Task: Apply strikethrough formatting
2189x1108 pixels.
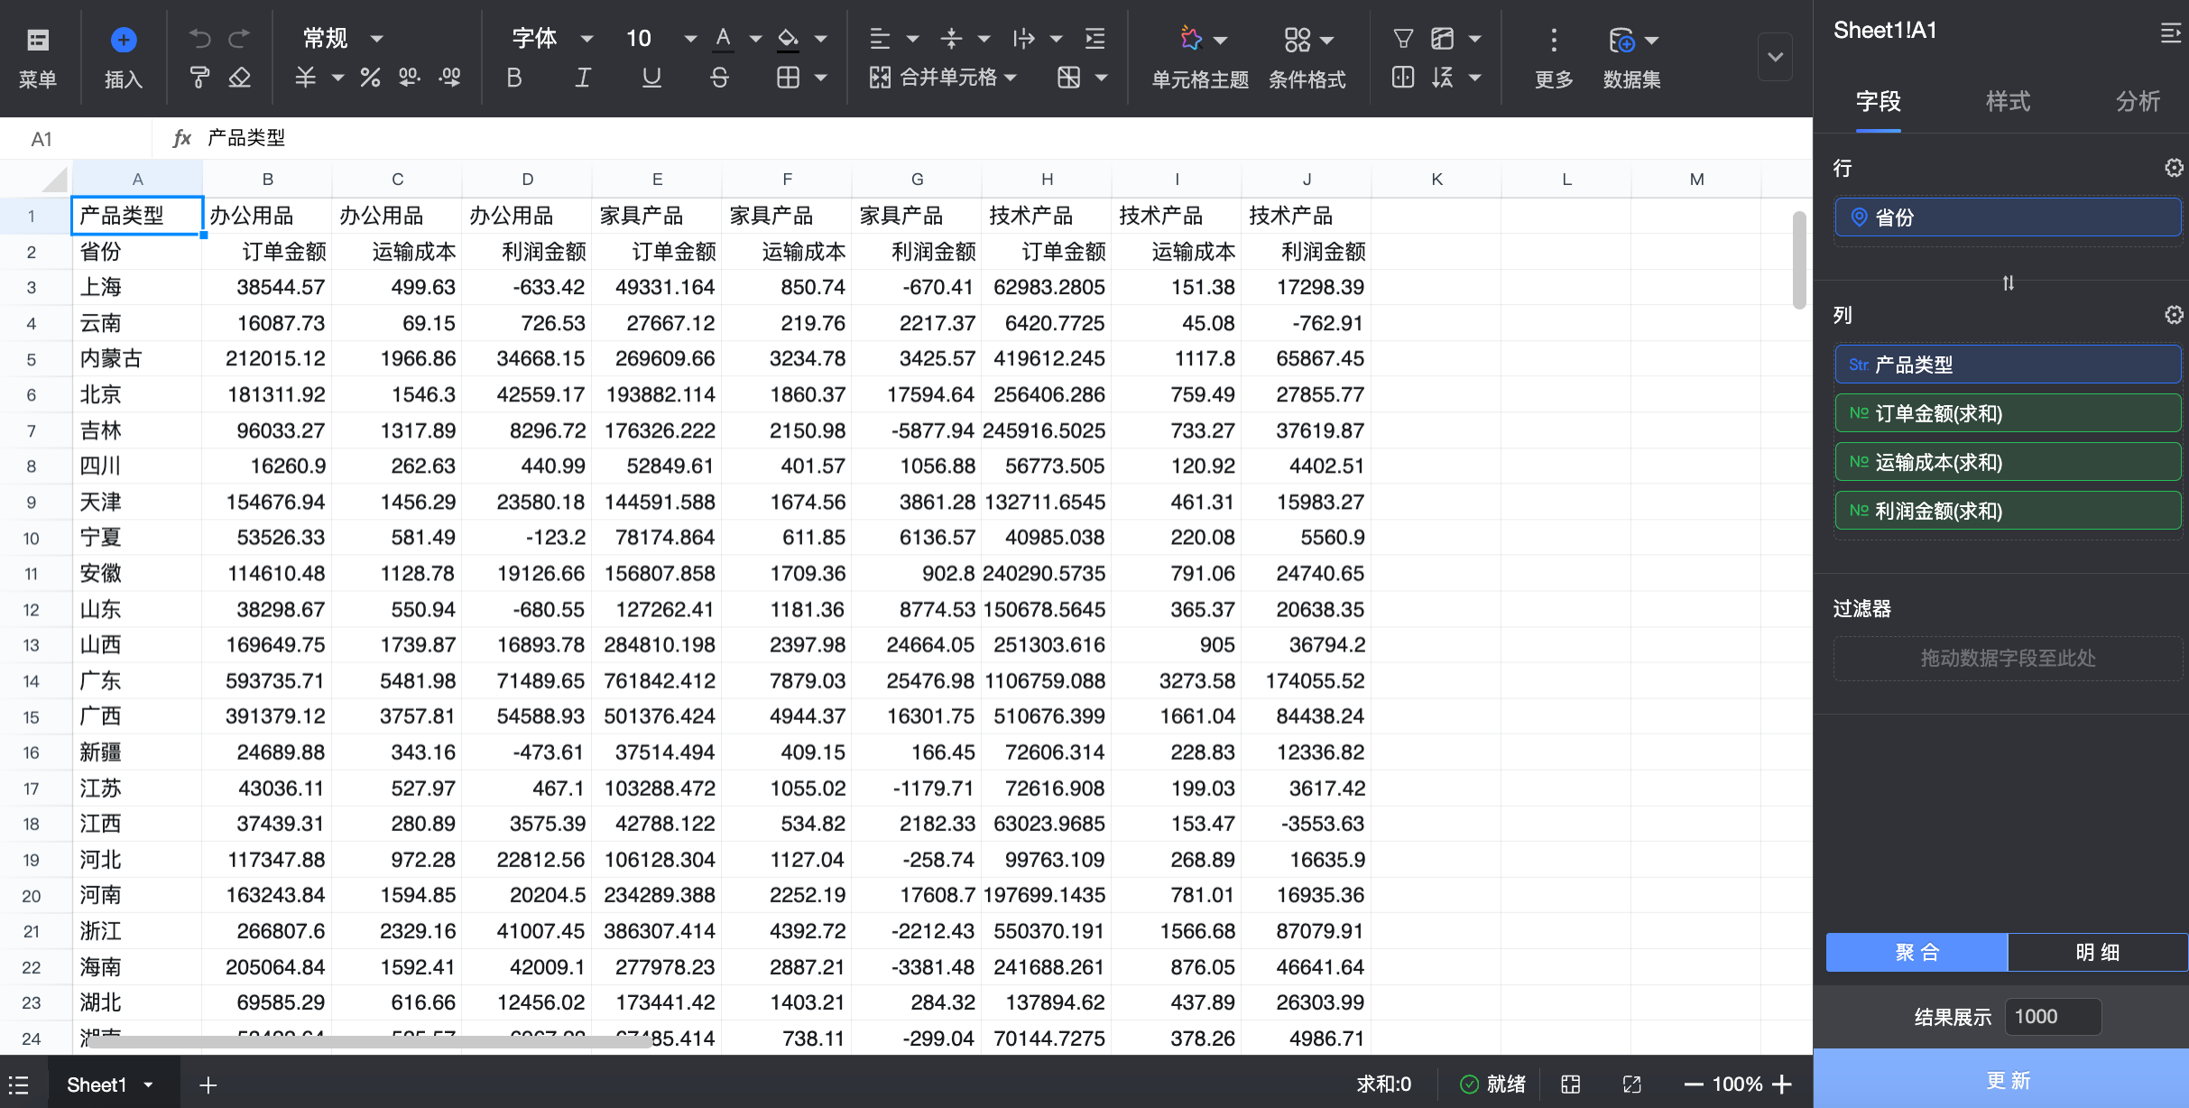Action: pyautogui.click(x=719, y=78)
